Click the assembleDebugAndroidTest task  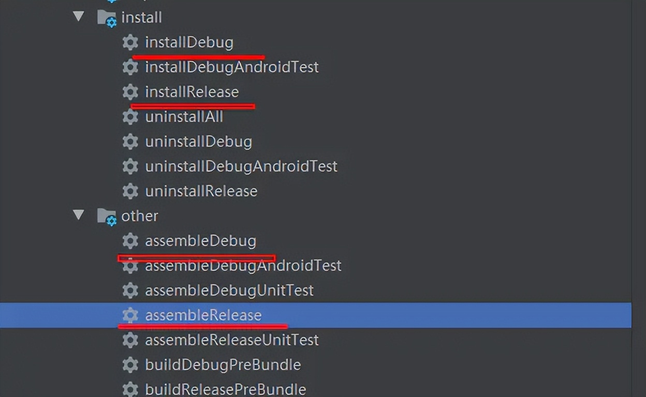(244, 265)
